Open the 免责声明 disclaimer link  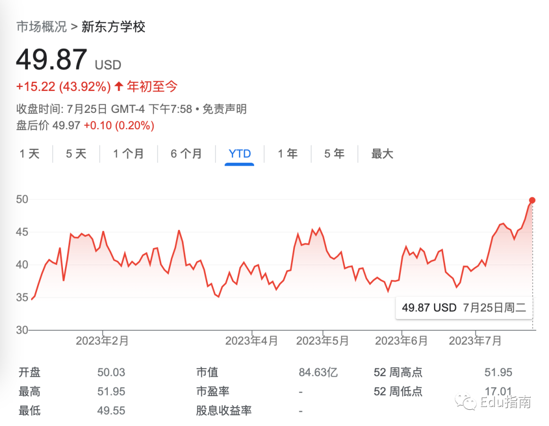[x=225, y=109]
